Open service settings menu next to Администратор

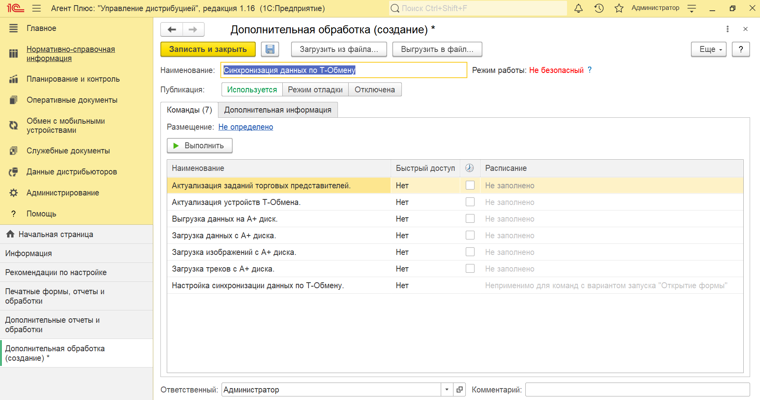[692, 8]
